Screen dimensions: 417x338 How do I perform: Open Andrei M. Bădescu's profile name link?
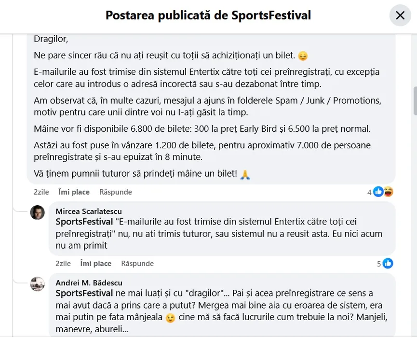coord(89,283)
